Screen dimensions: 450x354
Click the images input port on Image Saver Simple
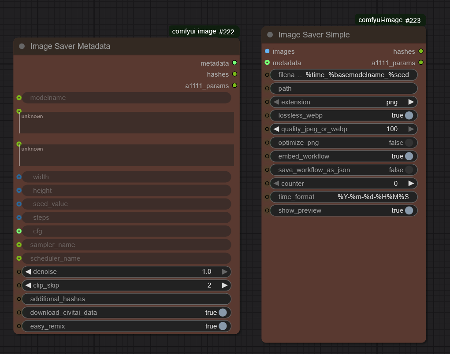pos(267,52)
